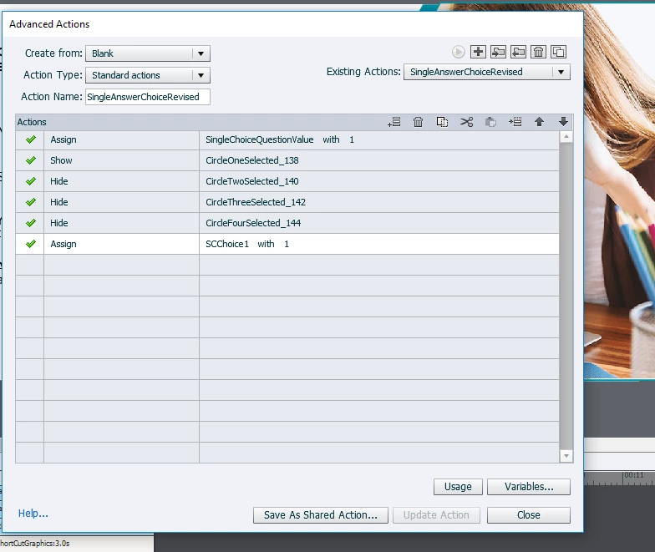Click the Export action icon
This screenshot has width=655, height=552.
click(518, 52)
